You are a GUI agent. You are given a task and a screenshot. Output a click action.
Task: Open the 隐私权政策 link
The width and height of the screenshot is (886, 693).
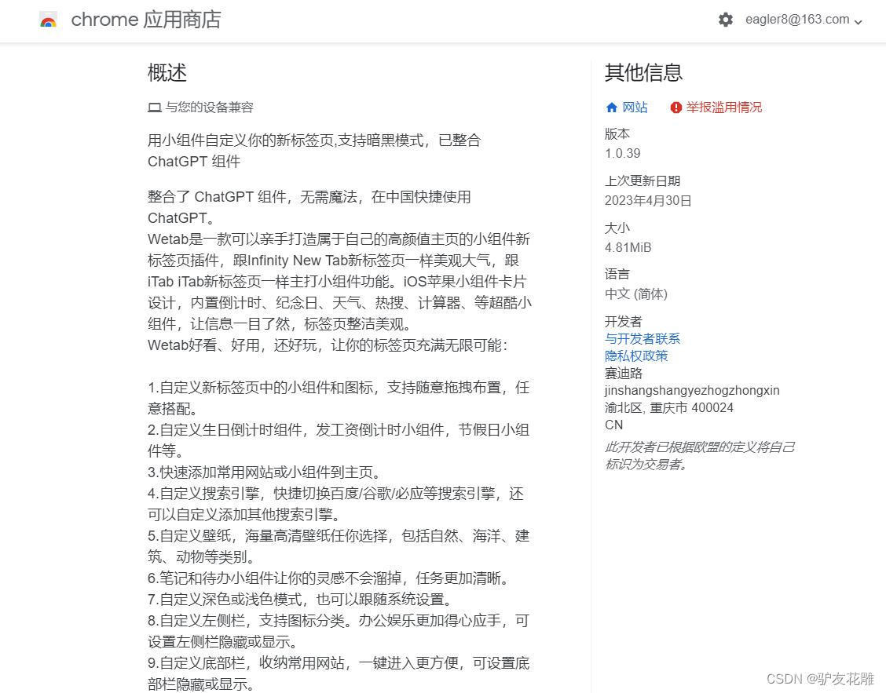(x=636, y=356)
